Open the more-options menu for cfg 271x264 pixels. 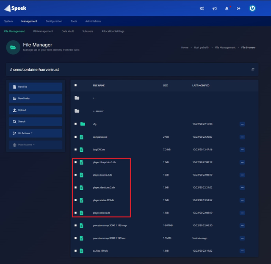242,124
